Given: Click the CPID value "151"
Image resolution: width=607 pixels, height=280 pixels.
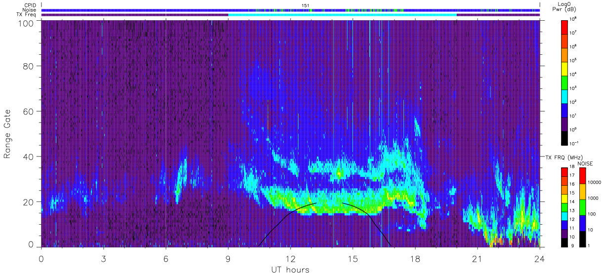Looking at the screenshot, I should tap(305, 5).
